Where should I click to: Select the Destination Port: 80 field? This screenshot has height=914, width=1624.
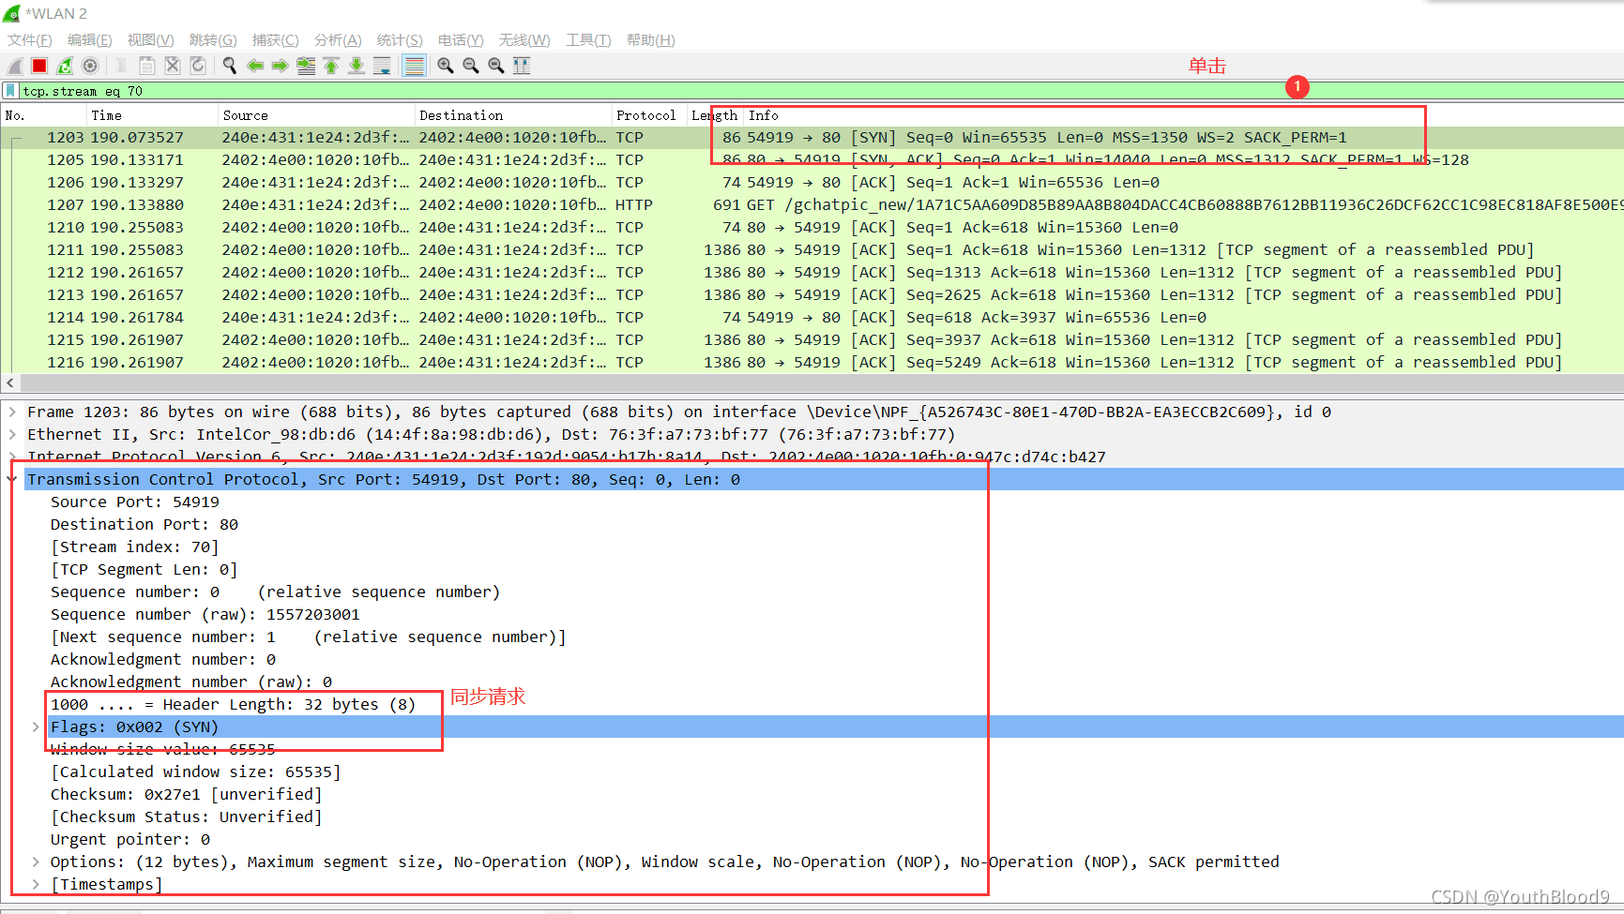coord(144,524)
